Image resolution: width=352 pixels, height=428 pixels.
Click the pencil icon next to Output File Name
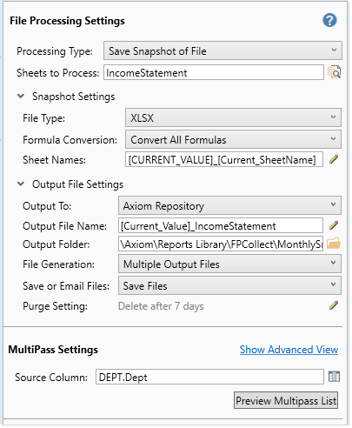click(x=334, y=225)
